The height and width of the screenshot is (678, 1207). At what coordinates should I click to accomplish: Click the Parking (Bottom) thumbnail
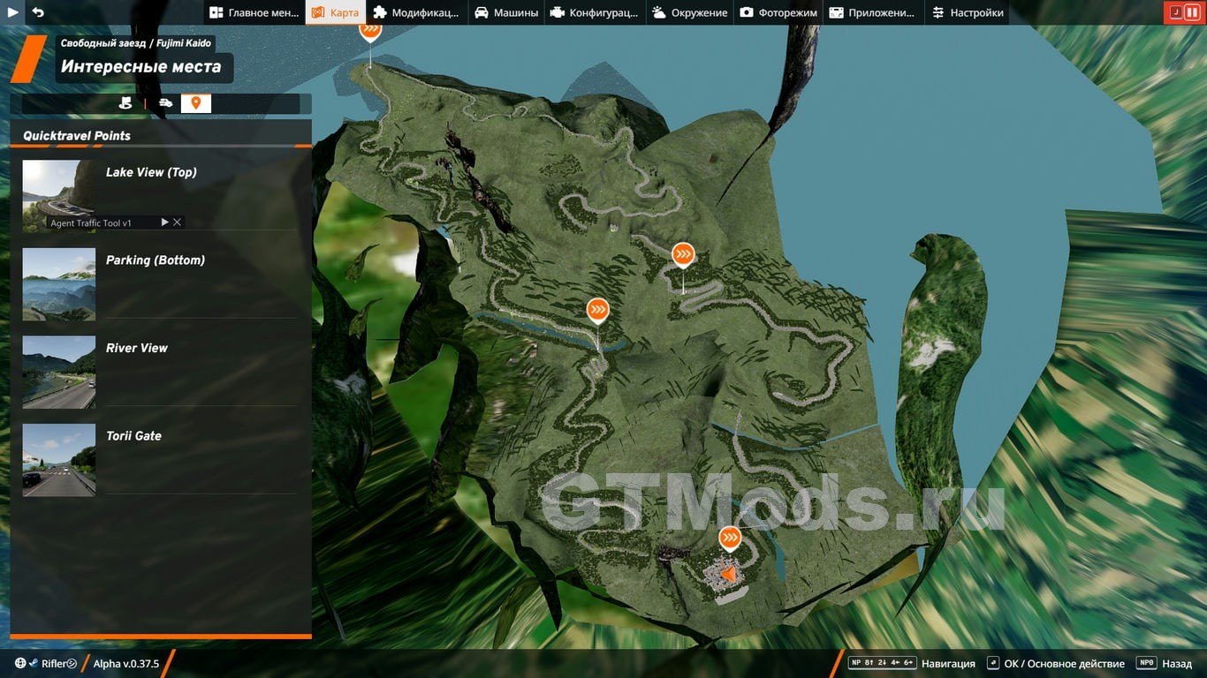59,284
